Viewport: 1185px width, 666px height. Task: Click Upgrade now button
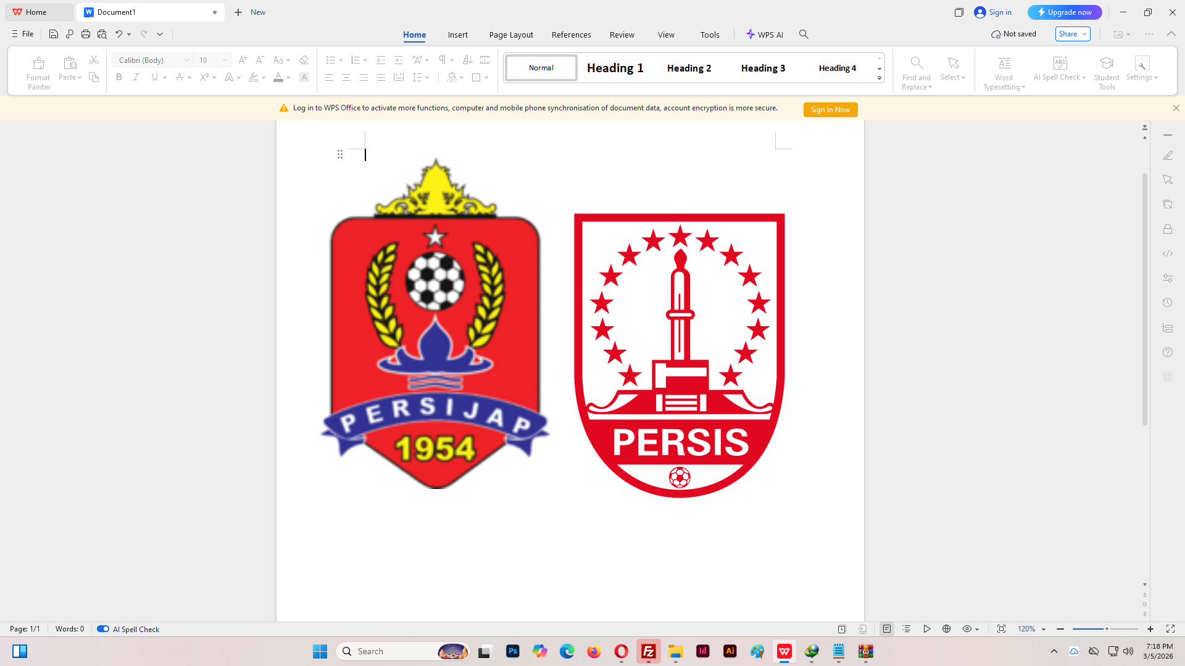pos(1065,12)
